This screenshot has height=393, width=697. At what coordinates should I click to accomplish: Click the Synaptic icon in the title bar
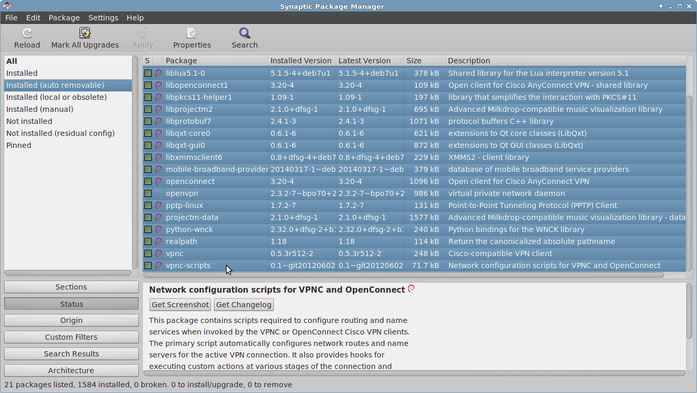(x=7, y=6)
